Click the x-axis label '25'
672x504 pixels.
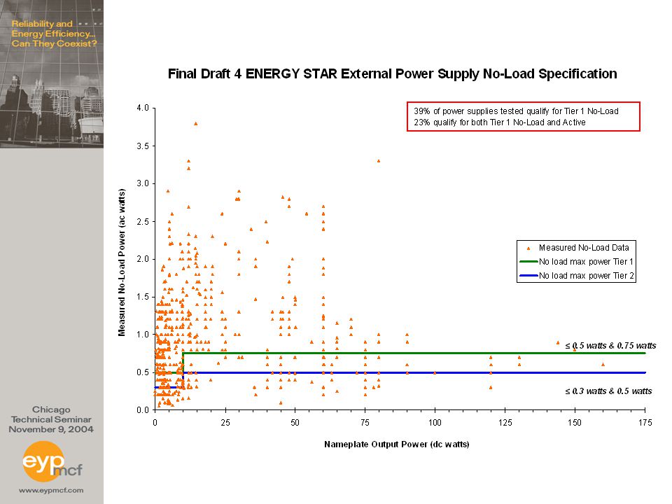[x=225, y=423]
